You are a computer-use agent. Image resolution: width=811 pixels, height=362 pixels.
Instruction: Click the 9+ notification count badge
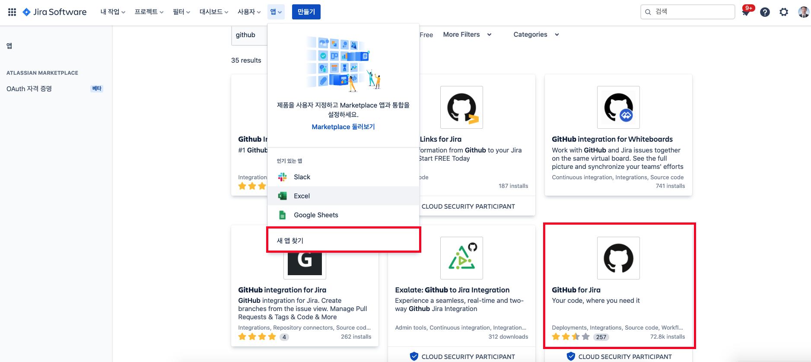[x=749, y=8]
